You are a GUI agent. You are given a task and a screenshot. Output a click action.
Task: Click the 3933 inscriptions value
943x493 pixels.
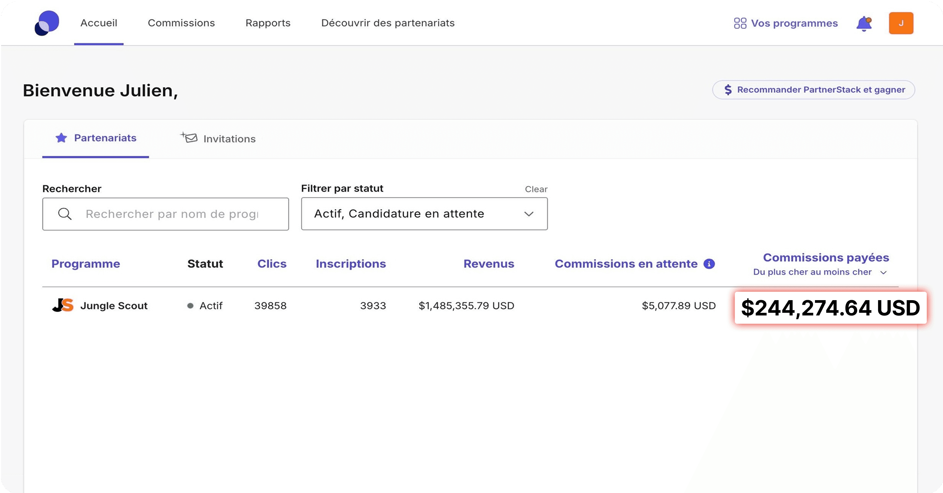tap(373, 306)
